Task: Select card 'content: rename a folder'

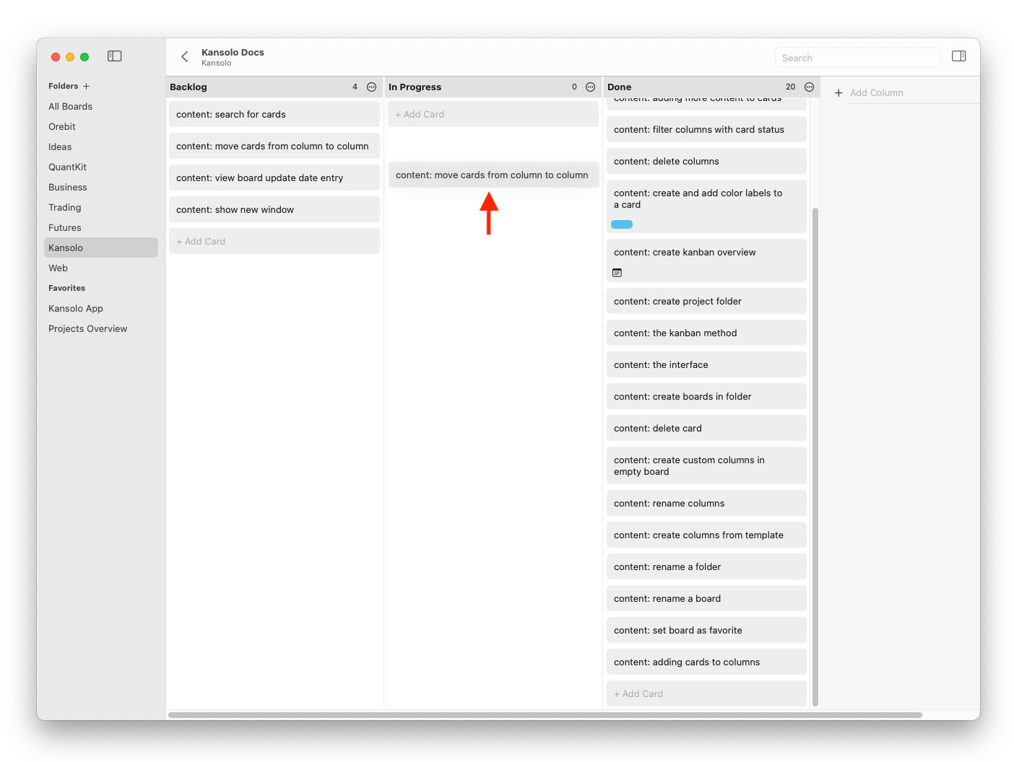Action: (706, 566)
